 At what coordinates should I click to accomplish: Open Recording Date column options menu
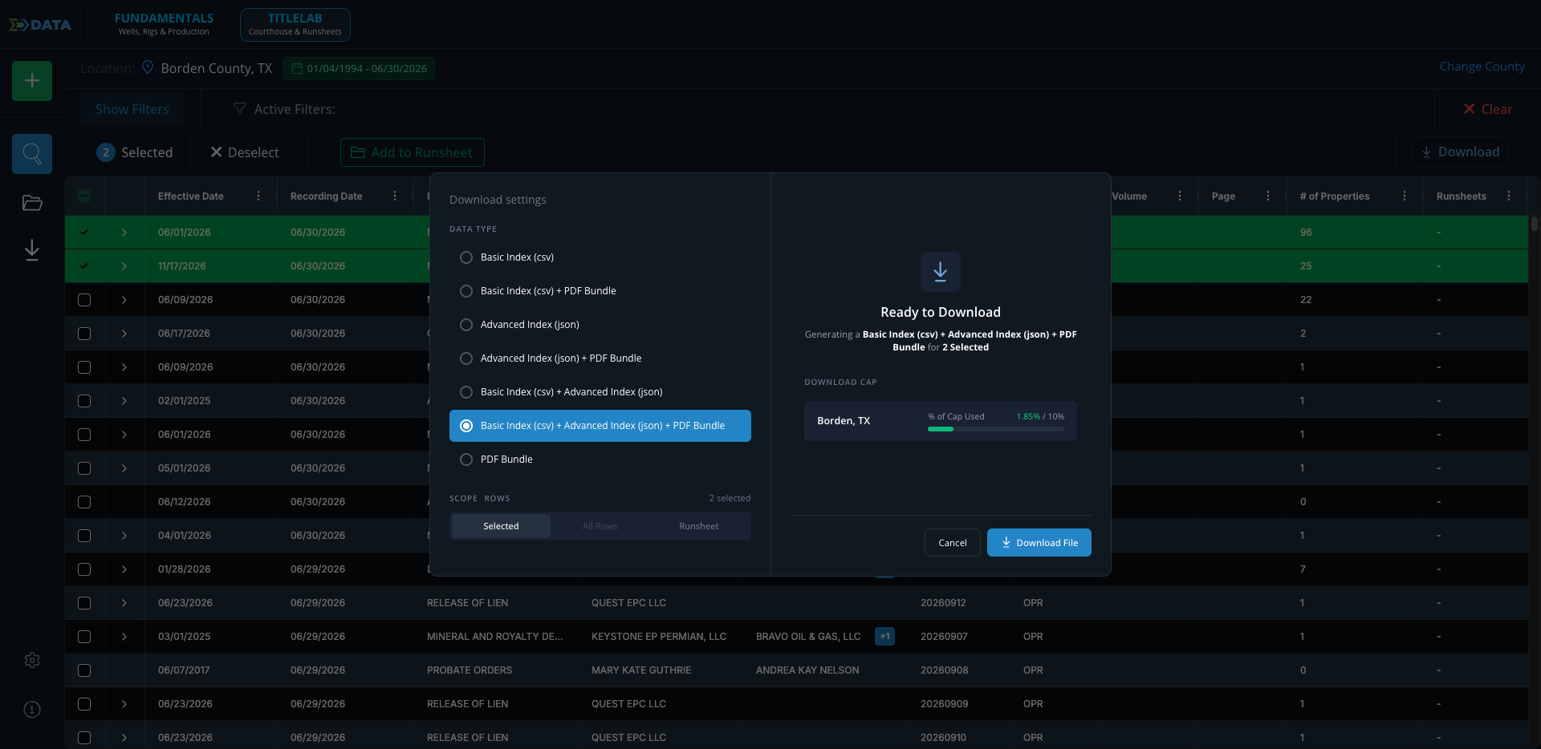(395, 196)
